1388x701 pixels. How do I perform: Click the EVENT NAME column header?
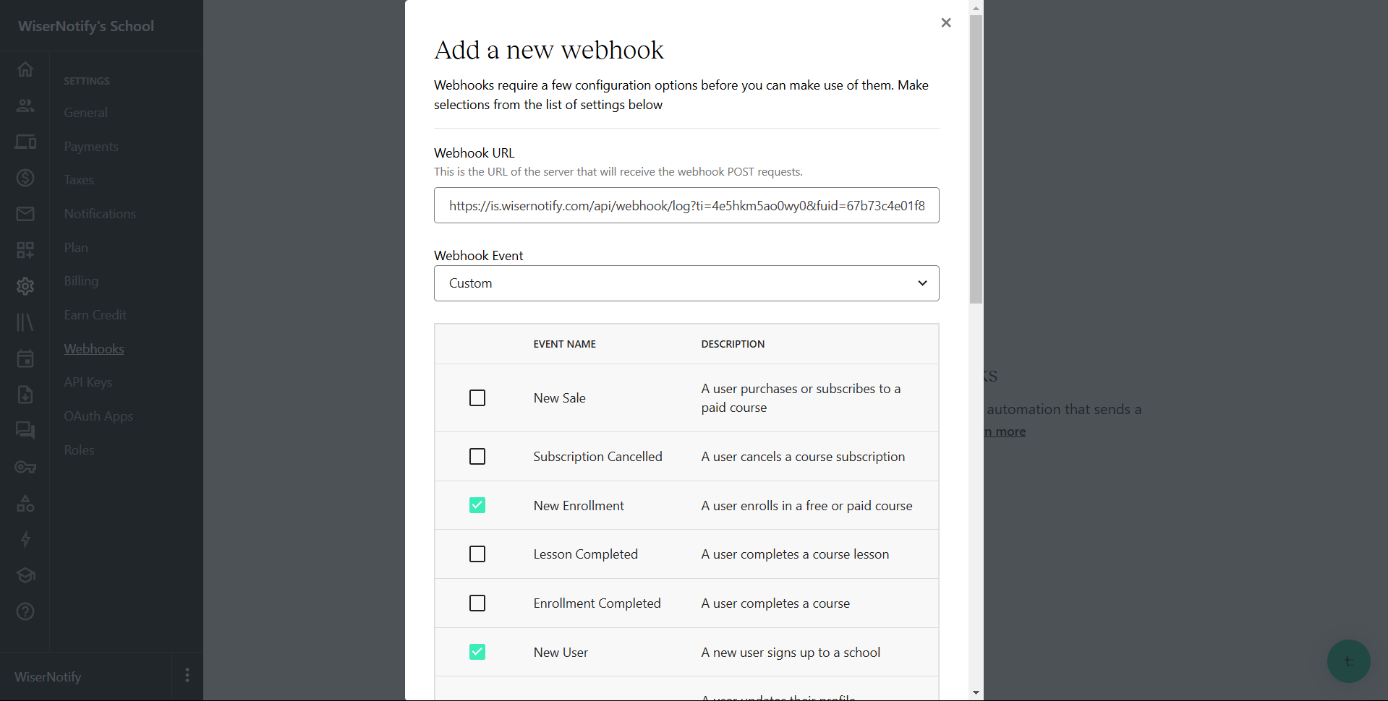coord(564,344)
